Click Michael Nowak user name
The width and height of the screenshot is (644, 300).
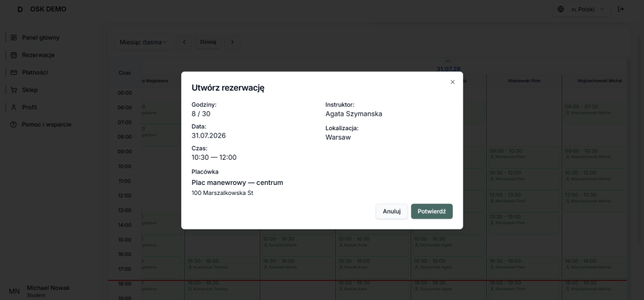coord(48,287)
